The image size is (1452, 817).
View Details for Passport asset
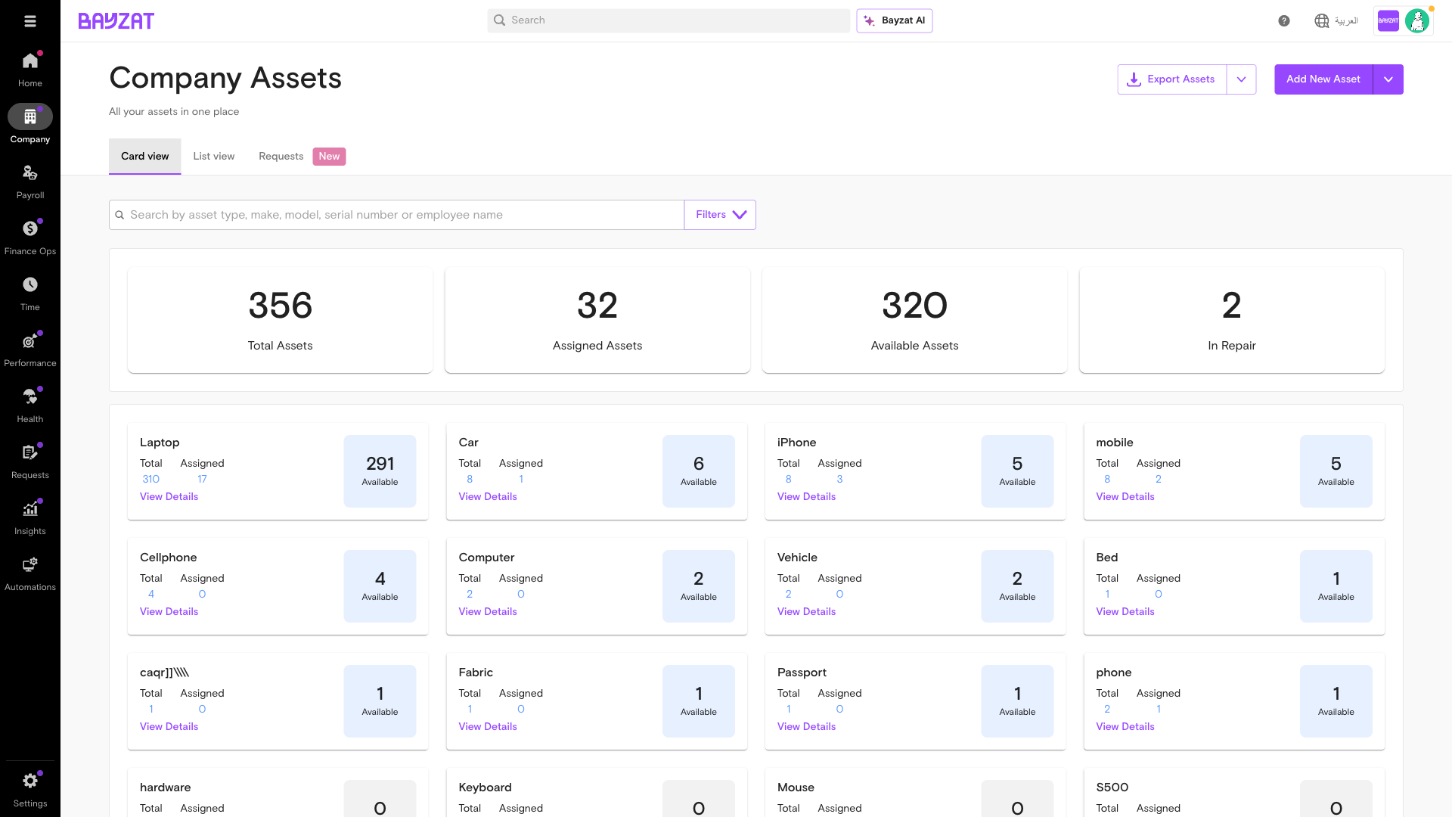point(806,727)
